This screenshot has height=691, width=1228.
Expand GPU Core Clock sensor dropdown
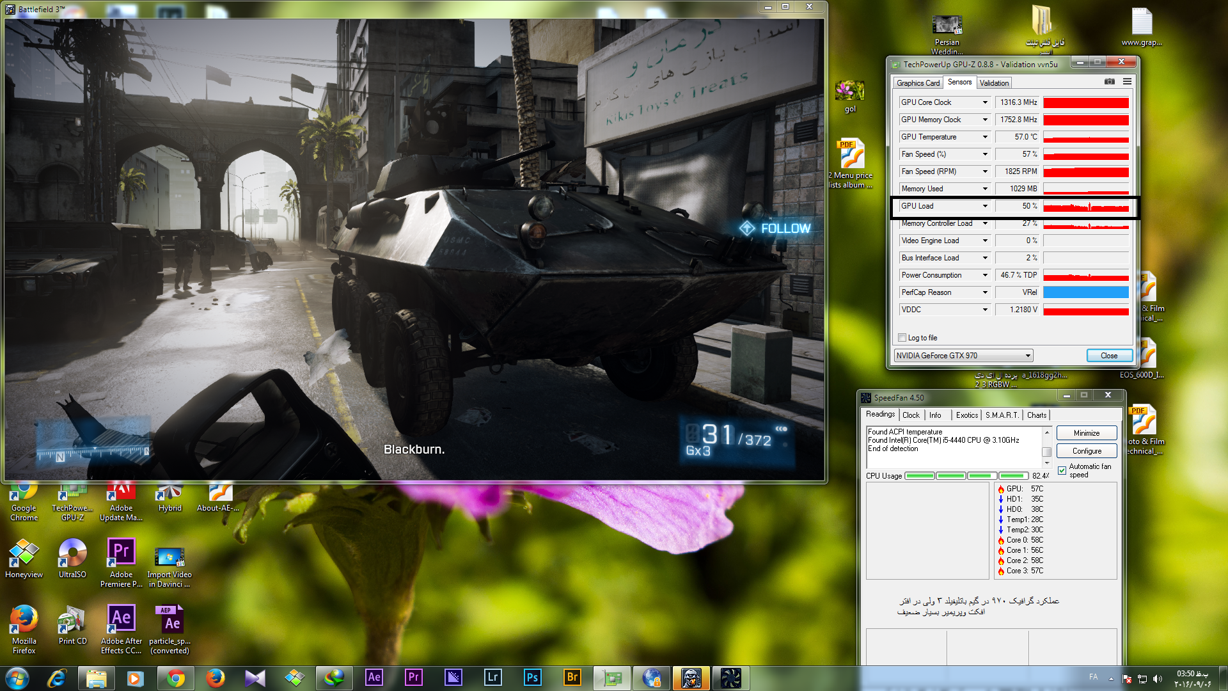[x=985, y=102]
